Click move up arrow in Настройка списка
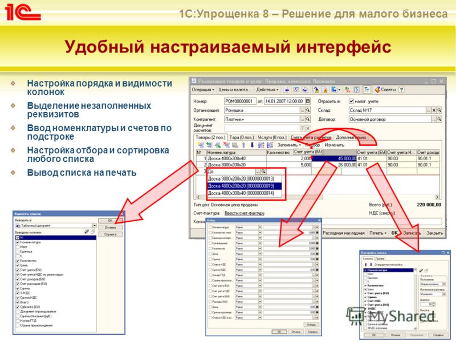Image resolution: width=456 pixels, height=342 pixels. coord(365,264)
